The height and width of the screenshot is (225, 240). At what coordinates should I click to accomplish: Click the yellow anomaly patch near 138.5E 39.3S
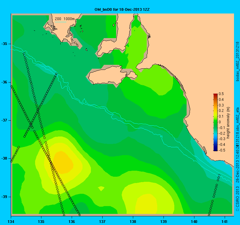click(146, 204)
